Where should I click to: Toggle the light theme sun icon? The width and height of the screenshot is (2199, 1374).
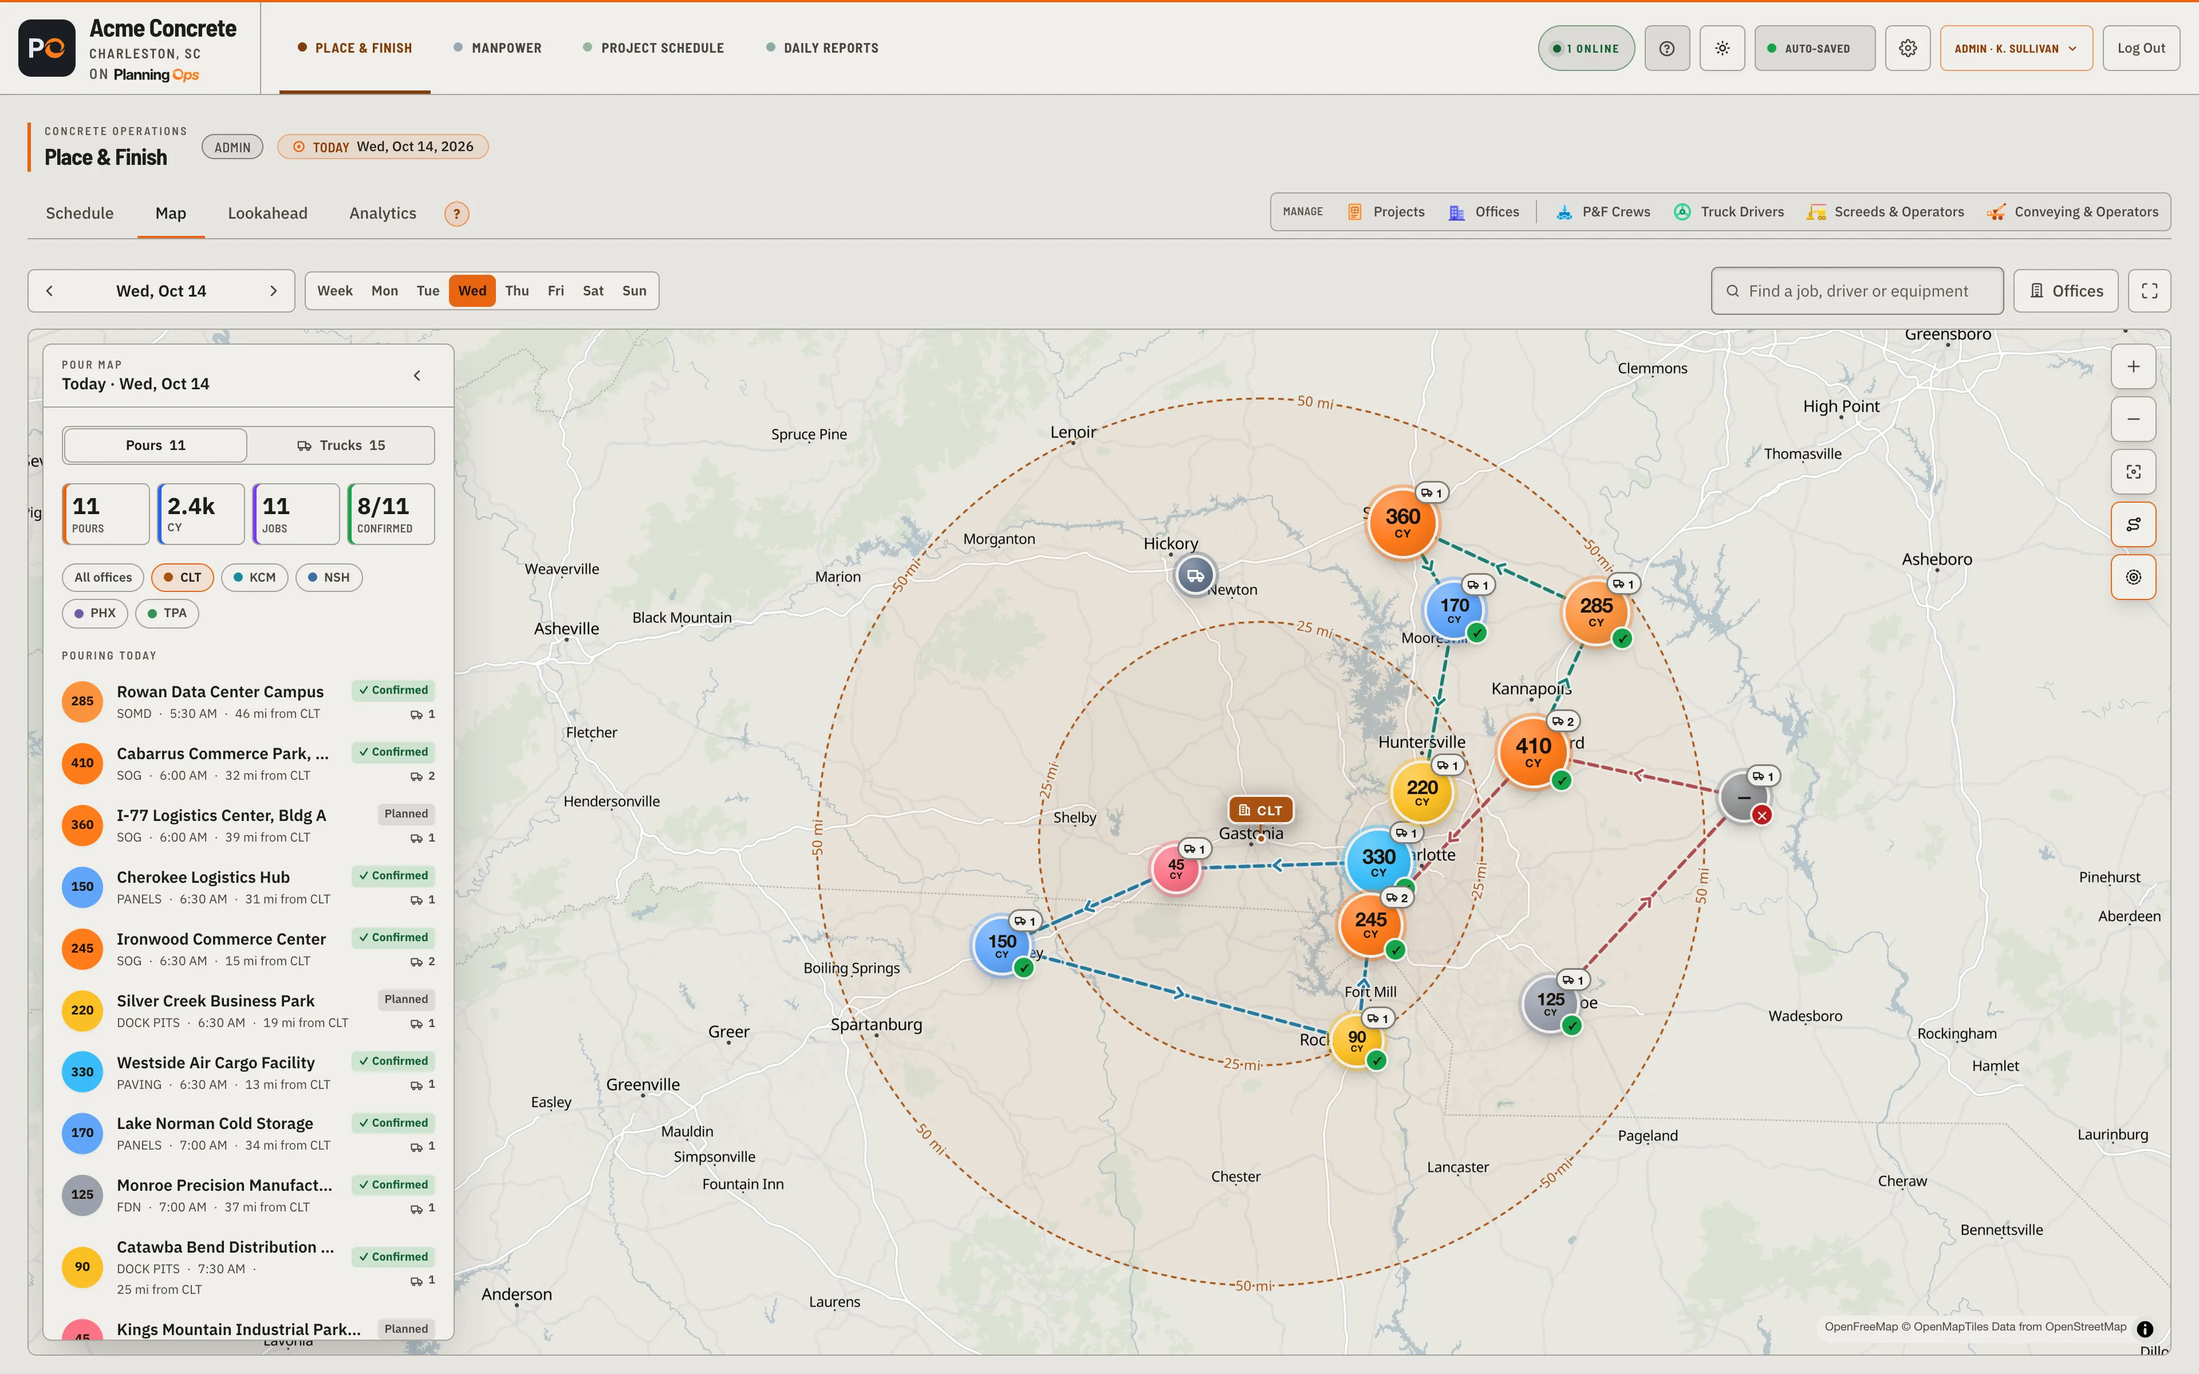[x=1722, y=48]
